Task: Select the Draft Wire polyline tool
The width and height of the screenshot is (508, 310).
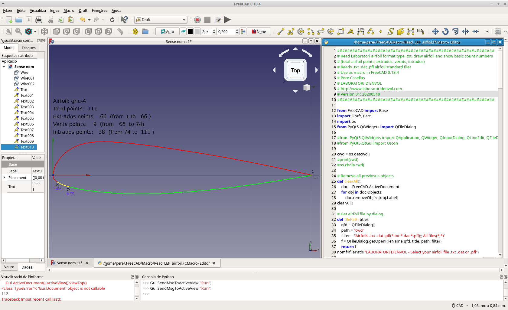Action: (291, 31)
